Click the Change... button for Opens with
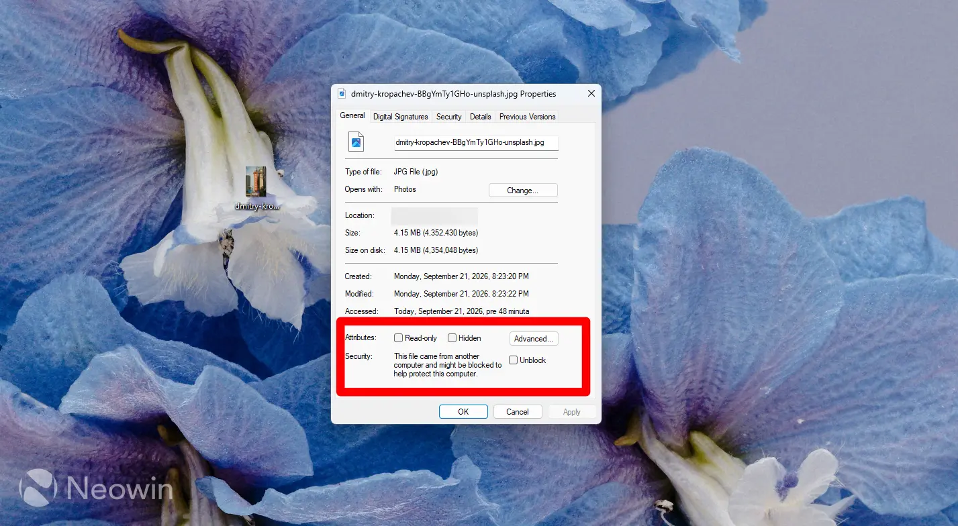Viewport: 958px width, 526px height. 523,191
